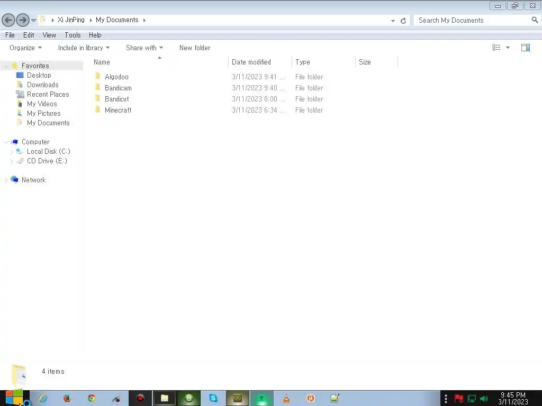This screenshot has height=406, width=542.
Task: Launch Firefox from the taskbar
Action: pyautogui.click(x=67, y=399)
